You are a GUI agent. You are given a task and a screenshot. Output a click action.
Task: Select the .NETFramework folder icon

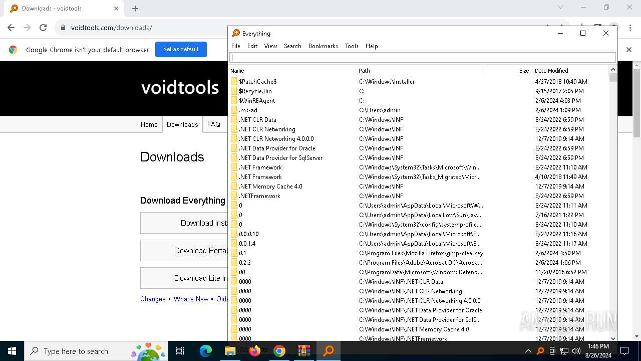click(234, 196)
